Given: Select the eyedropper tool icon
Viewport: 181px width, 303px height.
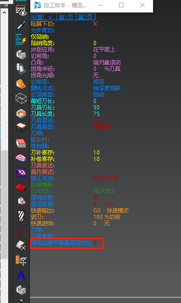Looking at the screenshot, I should tap(21, 25).
